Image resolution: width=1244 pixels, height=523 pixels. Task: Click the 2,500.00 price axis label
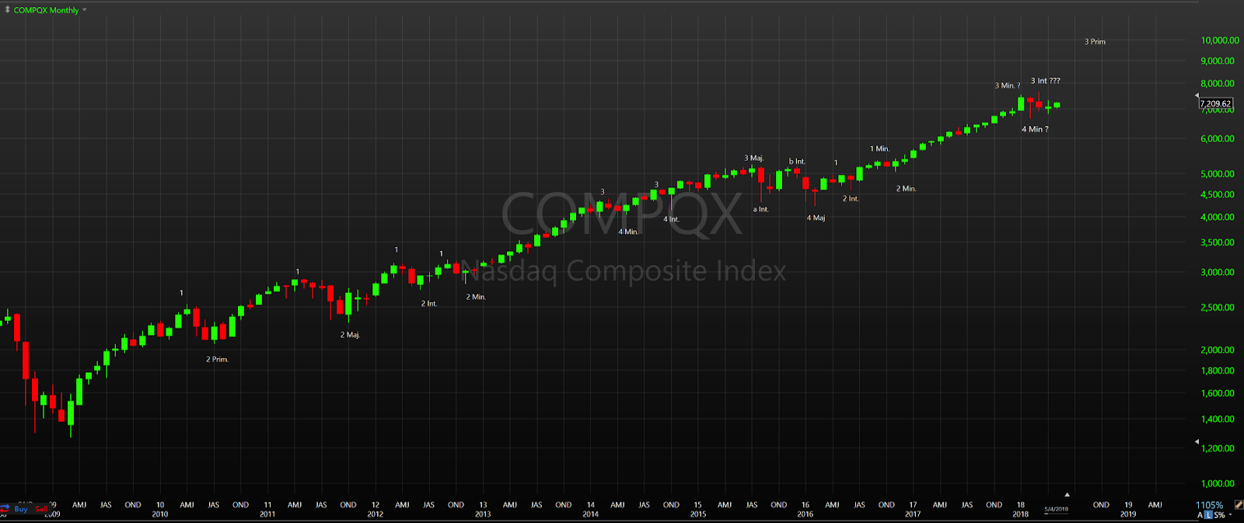point(1218,307)
